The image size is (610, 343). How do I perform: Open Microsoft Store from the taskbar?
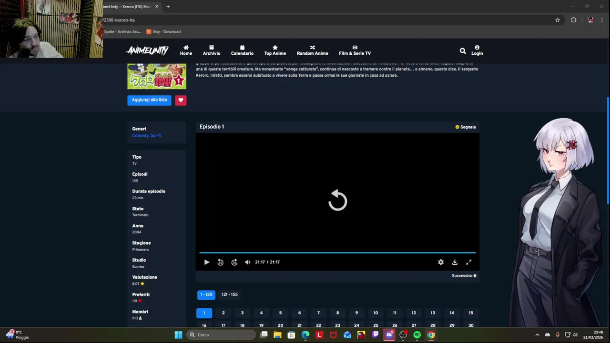[x=291, y=335]
